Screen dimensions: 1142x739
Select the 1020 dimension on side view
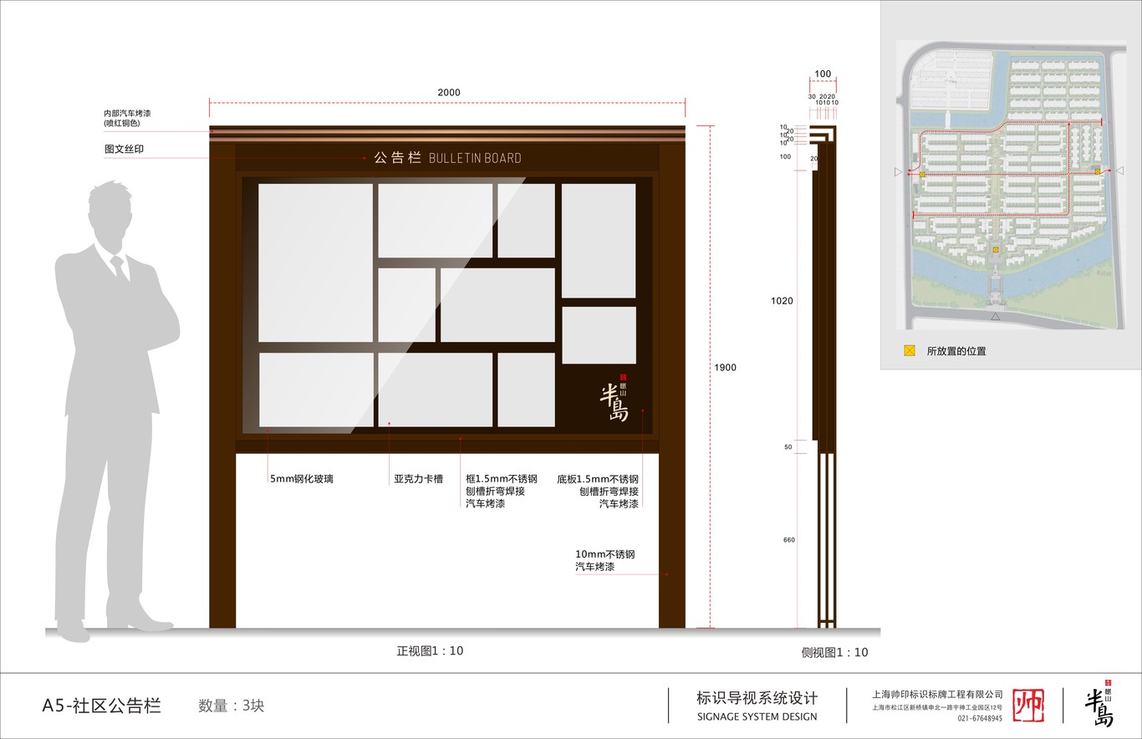(782, 301)
